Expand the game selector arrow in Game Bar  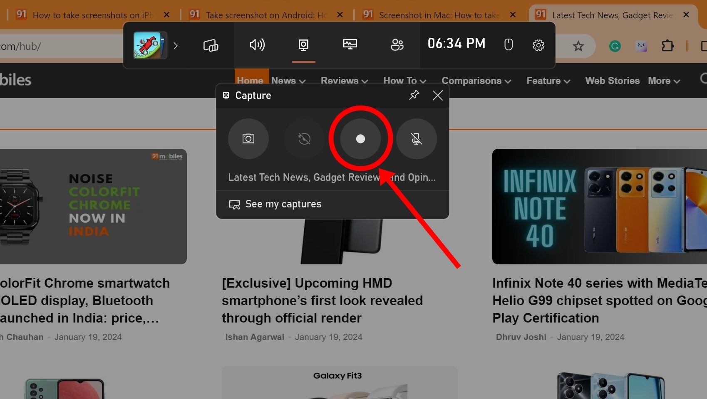pos(176,46)
